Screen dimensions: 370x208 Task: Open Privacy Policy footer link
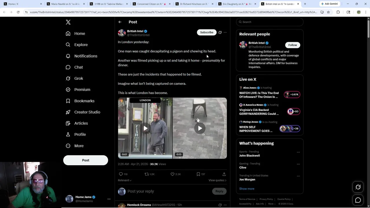(x=266, y=199)
